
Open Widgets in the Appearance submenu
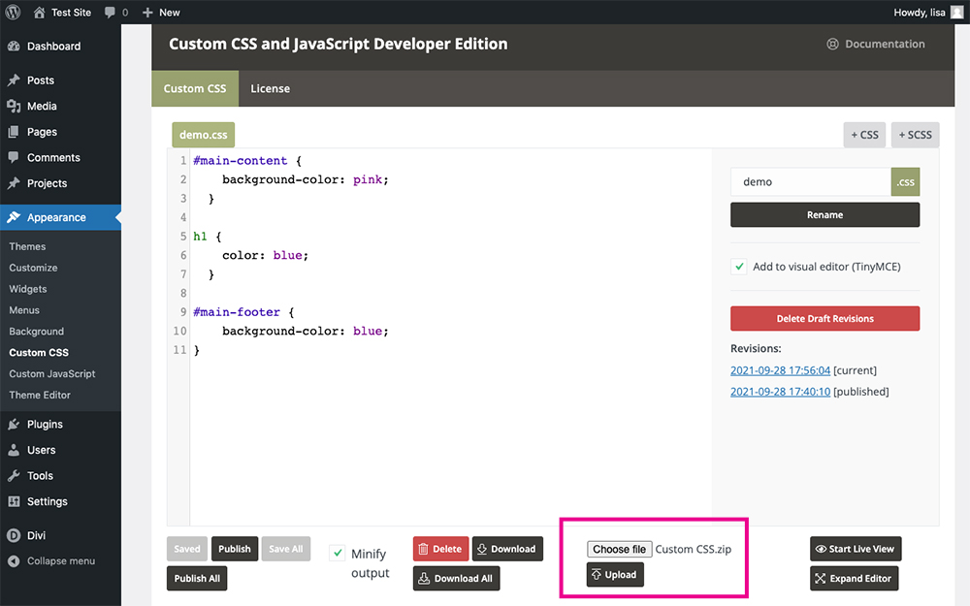[x=28, y=289]
